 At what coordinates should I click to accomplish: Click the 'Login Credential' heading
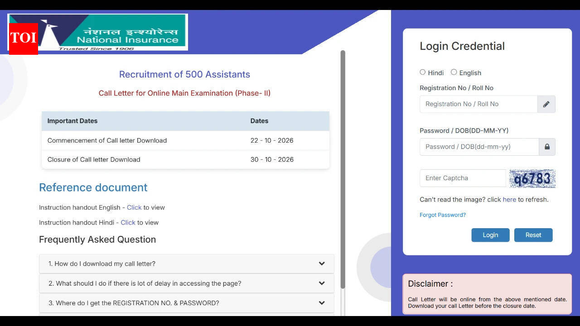pos(462,46)
